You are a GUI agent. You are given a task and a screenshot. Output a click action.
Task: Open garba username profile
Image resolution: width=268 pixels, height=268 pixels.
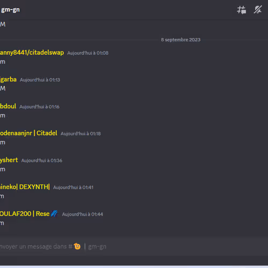(x=8, y=79)
